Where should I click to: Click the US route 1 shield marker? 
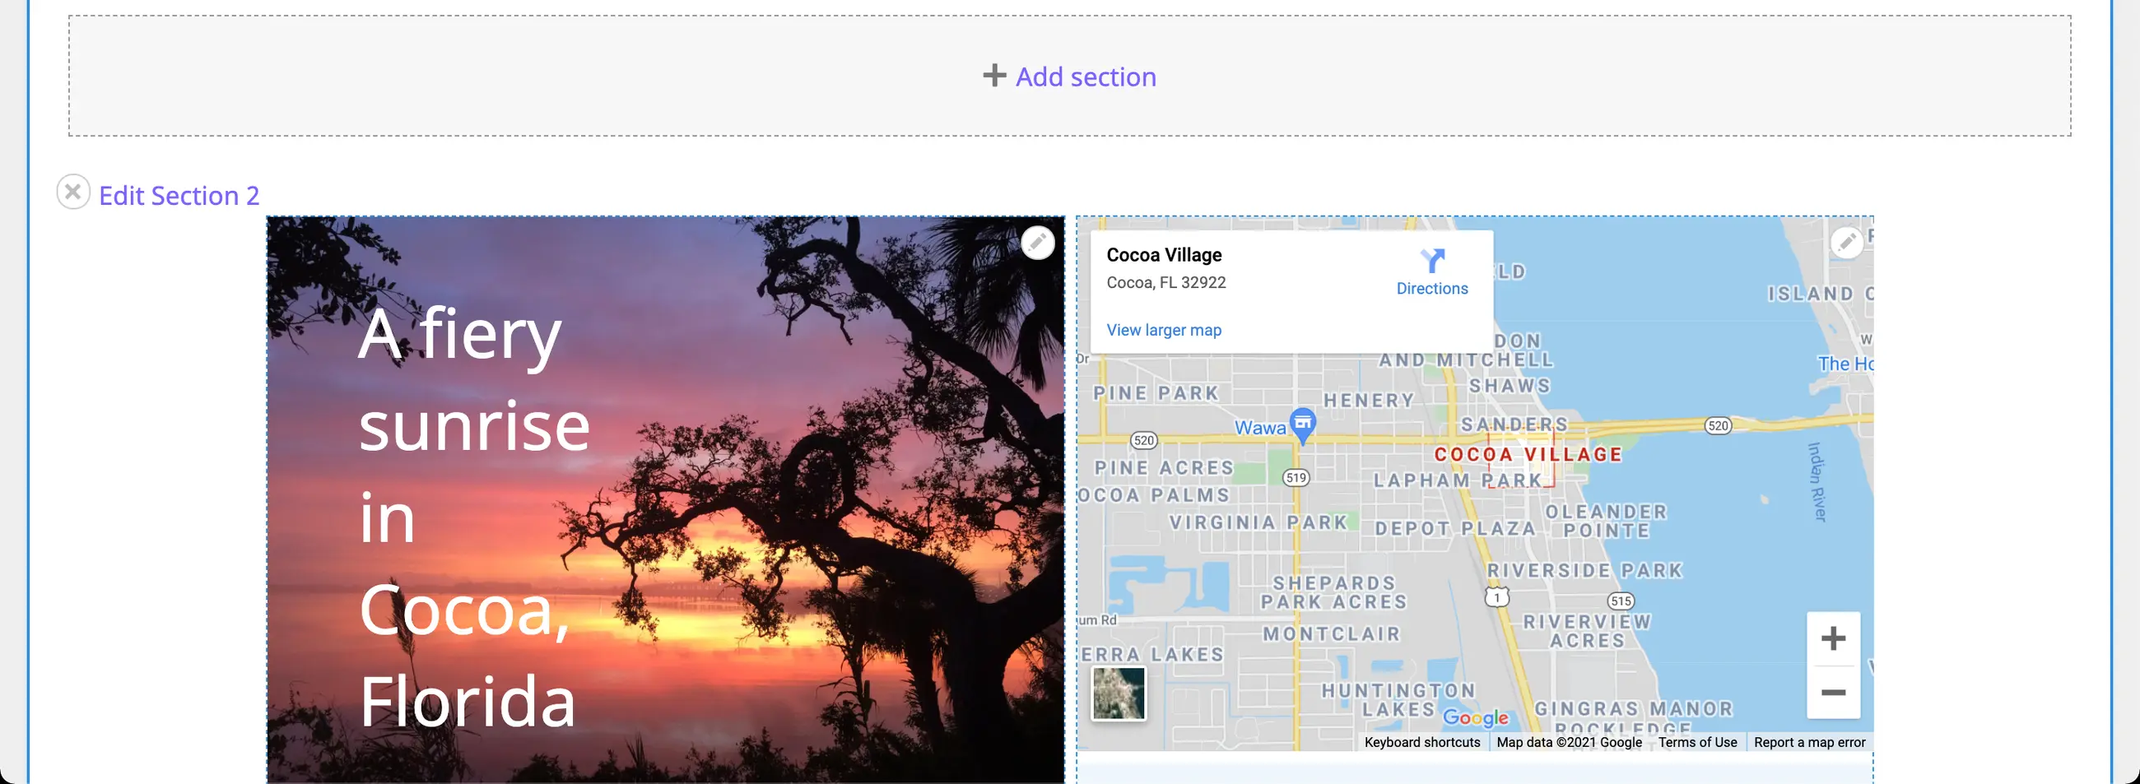(1496, 597)
